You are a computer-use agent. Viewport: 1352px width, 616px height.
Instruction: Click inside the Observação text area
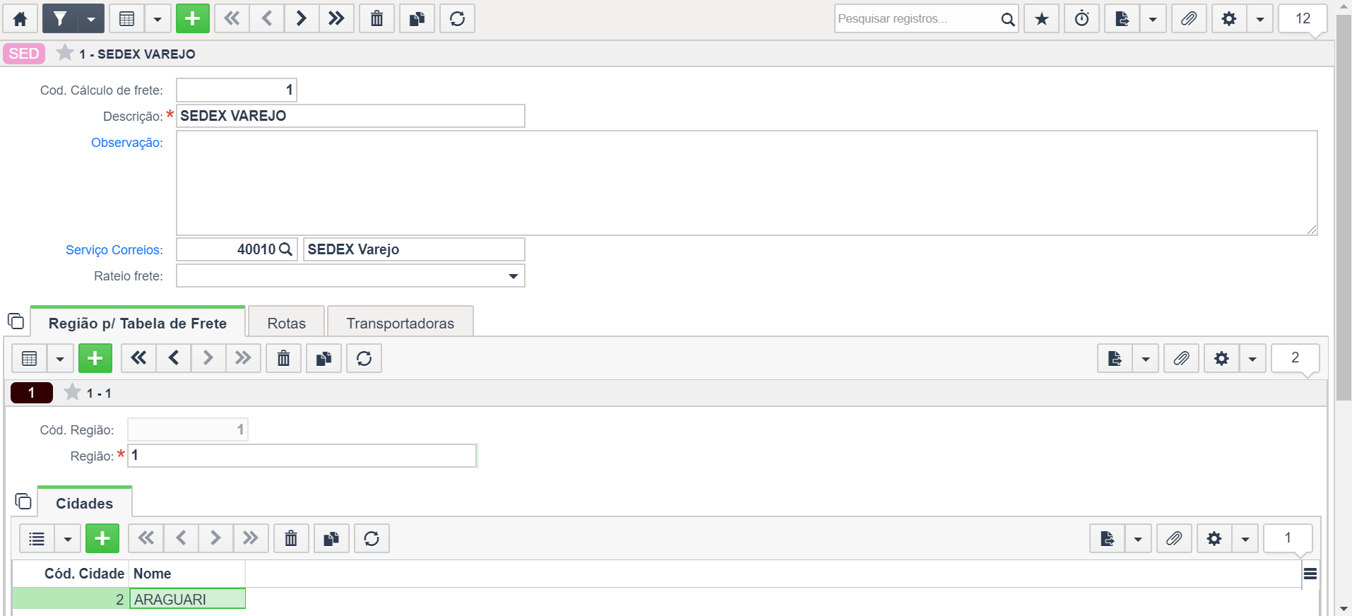click(747, 183)
